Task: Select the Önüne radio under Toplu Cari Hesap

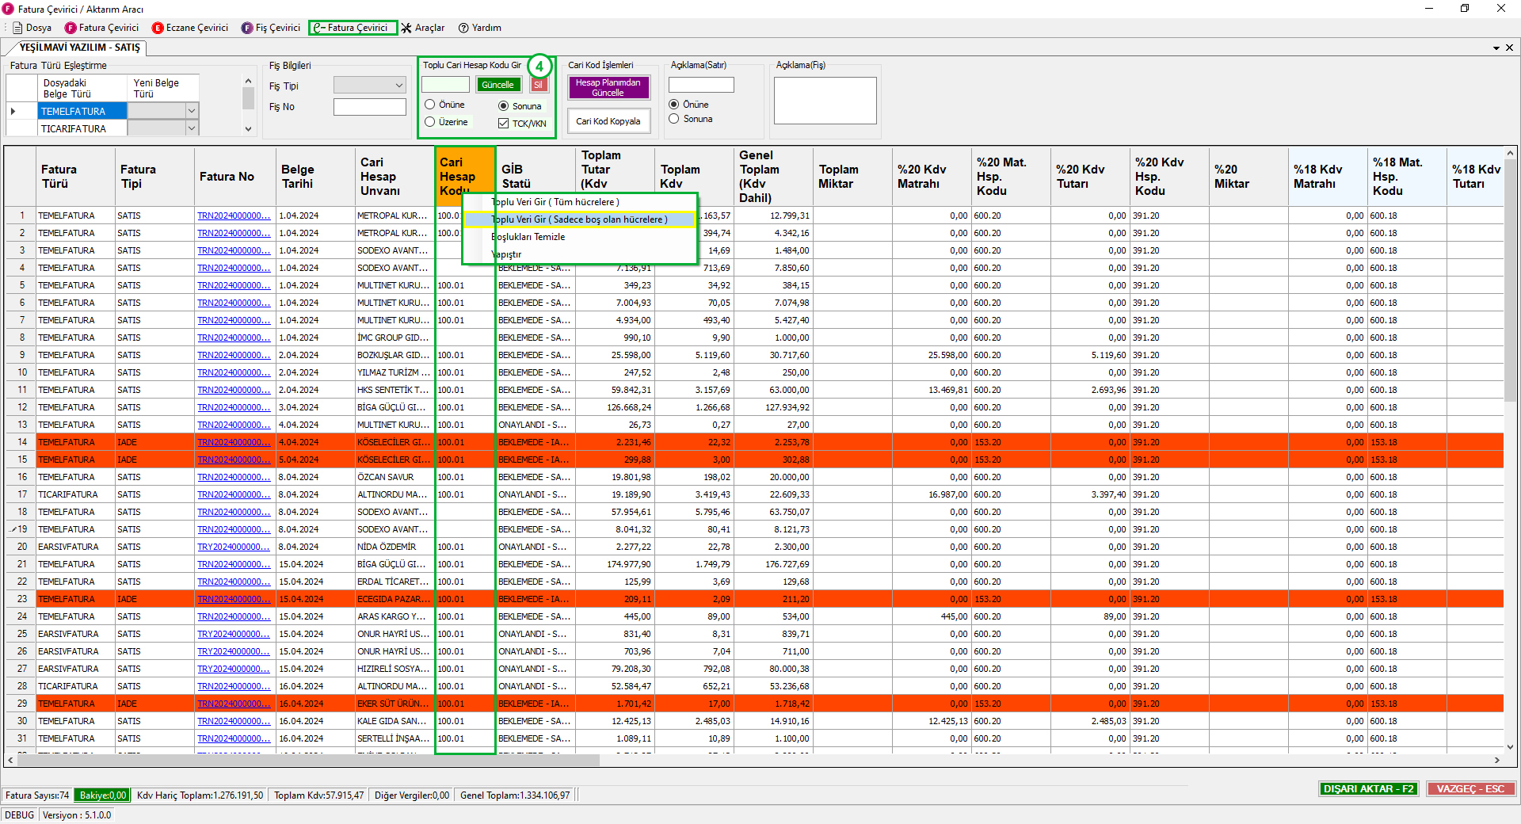Action: (x=430, y=105)
